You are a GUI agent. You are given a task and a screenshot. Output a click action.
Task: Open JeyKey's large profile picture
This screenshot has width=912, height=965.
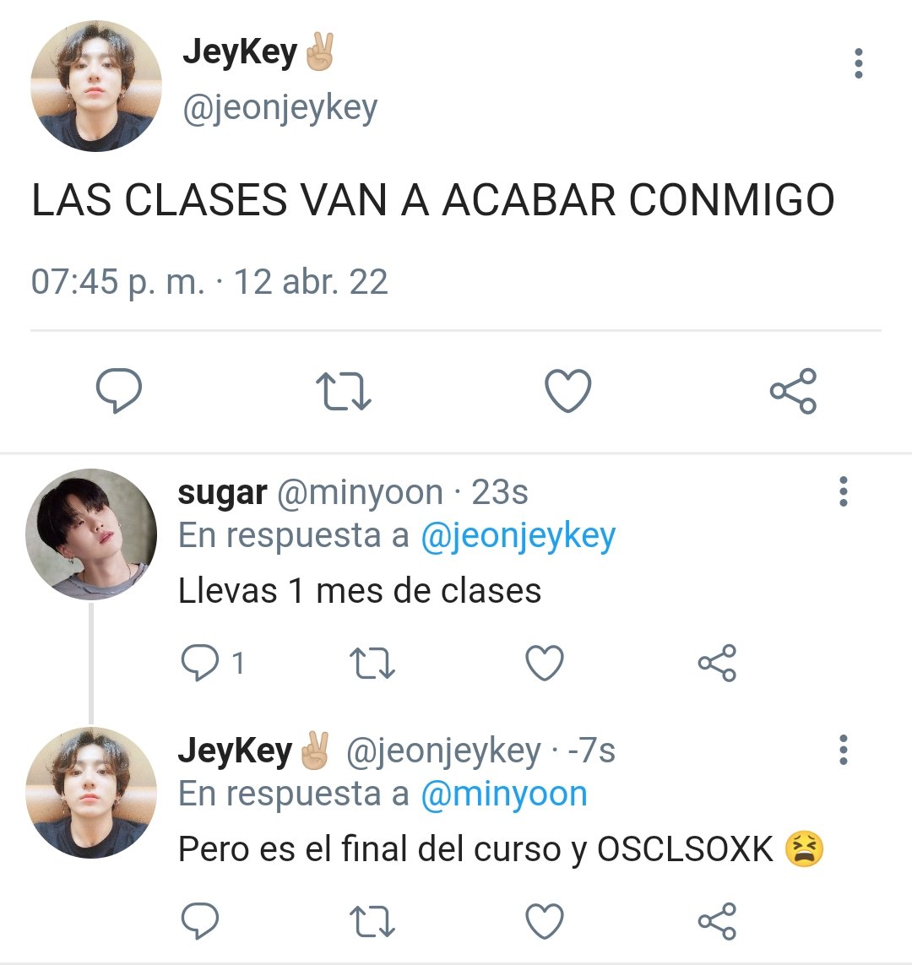coord(96,85)
